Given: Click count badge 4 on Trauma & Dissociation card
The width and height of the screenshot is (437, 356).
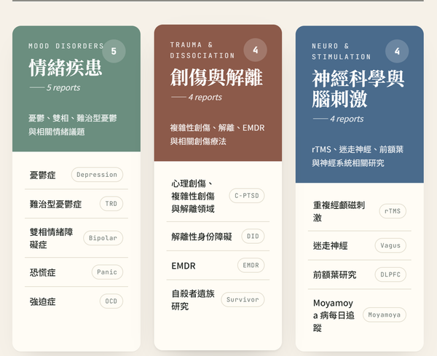Looking at the screenshot, I should pyautogui.click(x=256, y=50).
